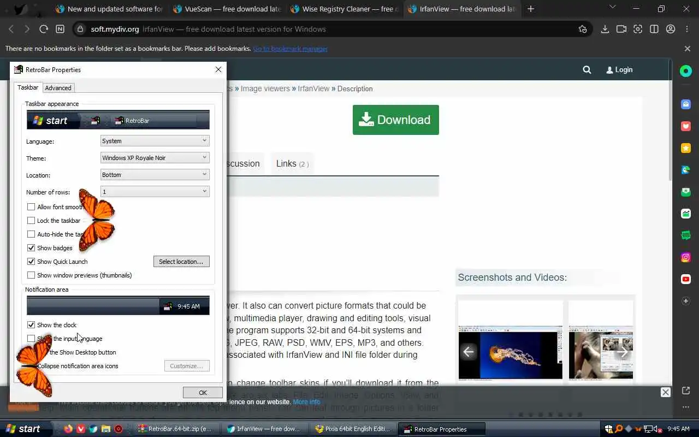The height and width of the screenshot is (437, 699).
Task: Open the Links tab on IrfanView page
Action: [x=292, y=164]
